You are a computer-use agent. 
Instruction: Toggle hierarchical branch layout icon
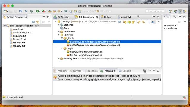tap(149, 22)
